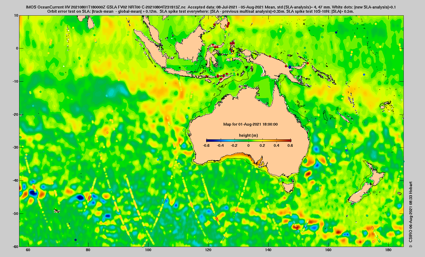
Task: Click the longitude axis label '100'
Action: [148, 250]
